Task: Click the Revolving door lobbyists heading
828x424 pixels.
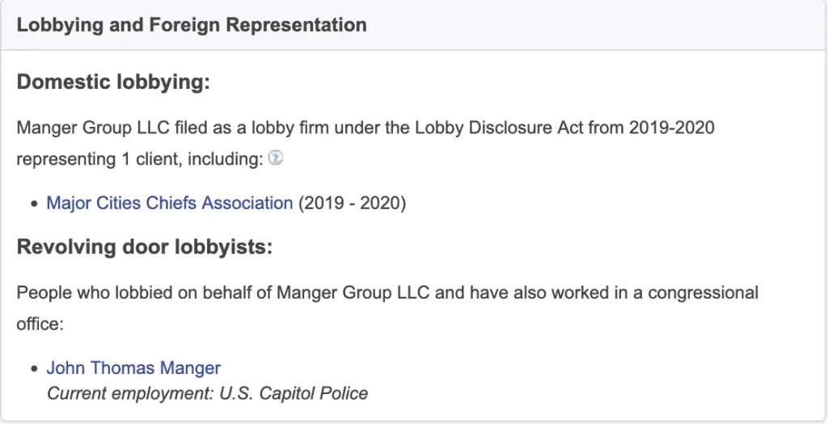Action: (x=145, y=247)
